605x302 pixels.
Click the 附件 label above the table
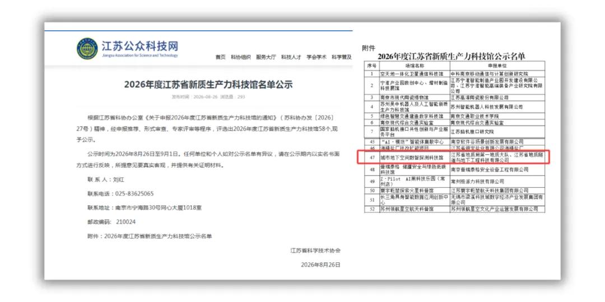click(369, 48)
